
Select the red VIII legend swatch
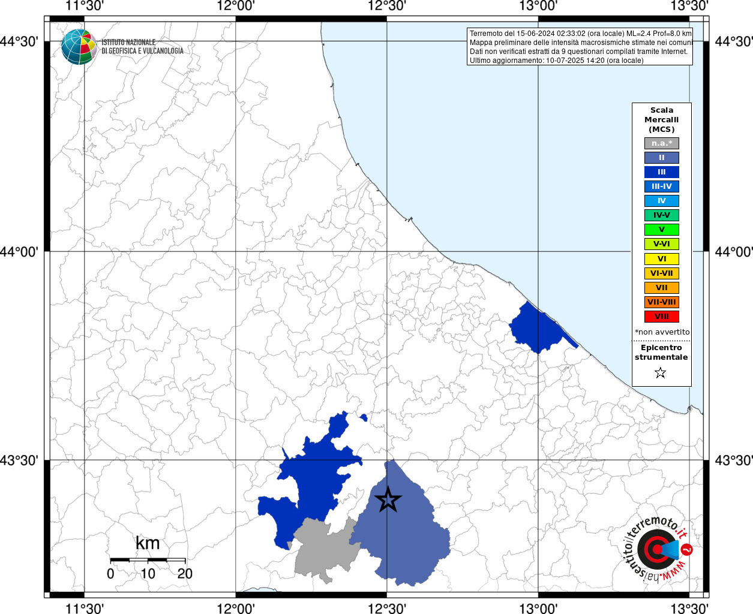[x=662, y=317]
